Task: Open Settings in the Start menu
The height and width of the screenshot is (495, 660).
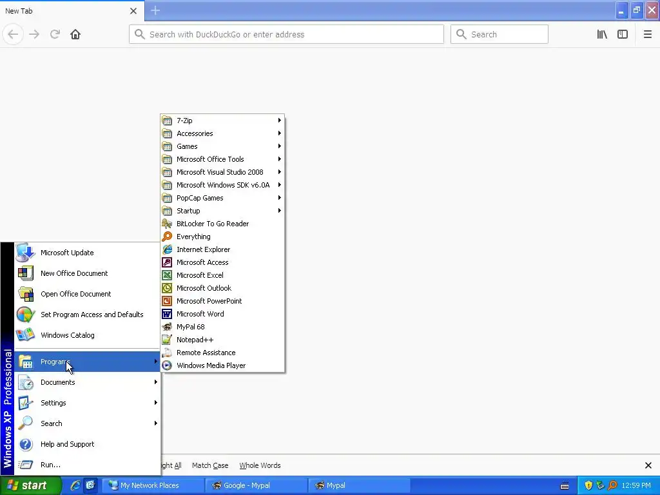Action: [x=87, y=403]
